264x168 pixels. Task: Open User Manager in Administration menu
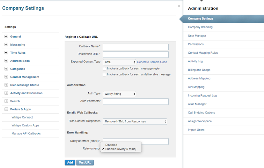click(197, 36)
